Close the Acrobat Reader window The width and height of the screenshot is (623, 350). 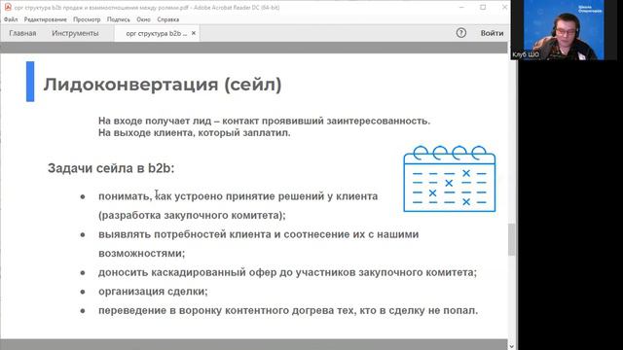click(x=504, y=7)
